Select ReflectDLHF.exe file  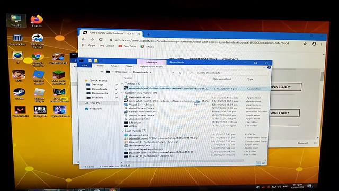[x=140, y=97]
